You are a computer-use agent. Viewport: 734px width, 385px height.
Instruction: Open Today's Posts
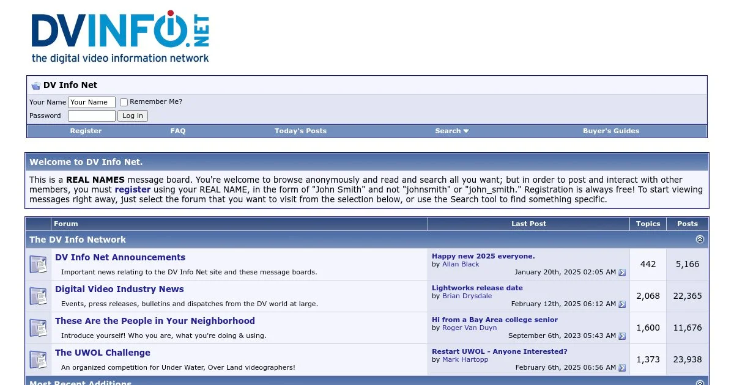[300, 131]
